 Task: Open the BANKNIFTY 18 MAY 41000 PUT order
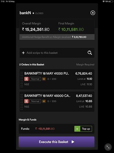tap(57, 79)
